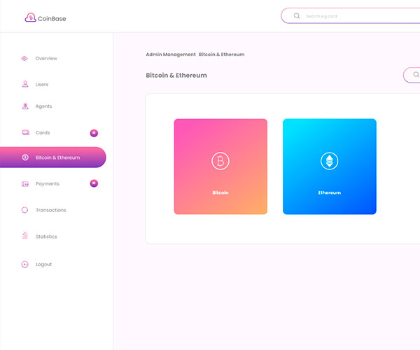420x350 pixels.
Task: Open the Transactions menu item
Action: [51, 210]
